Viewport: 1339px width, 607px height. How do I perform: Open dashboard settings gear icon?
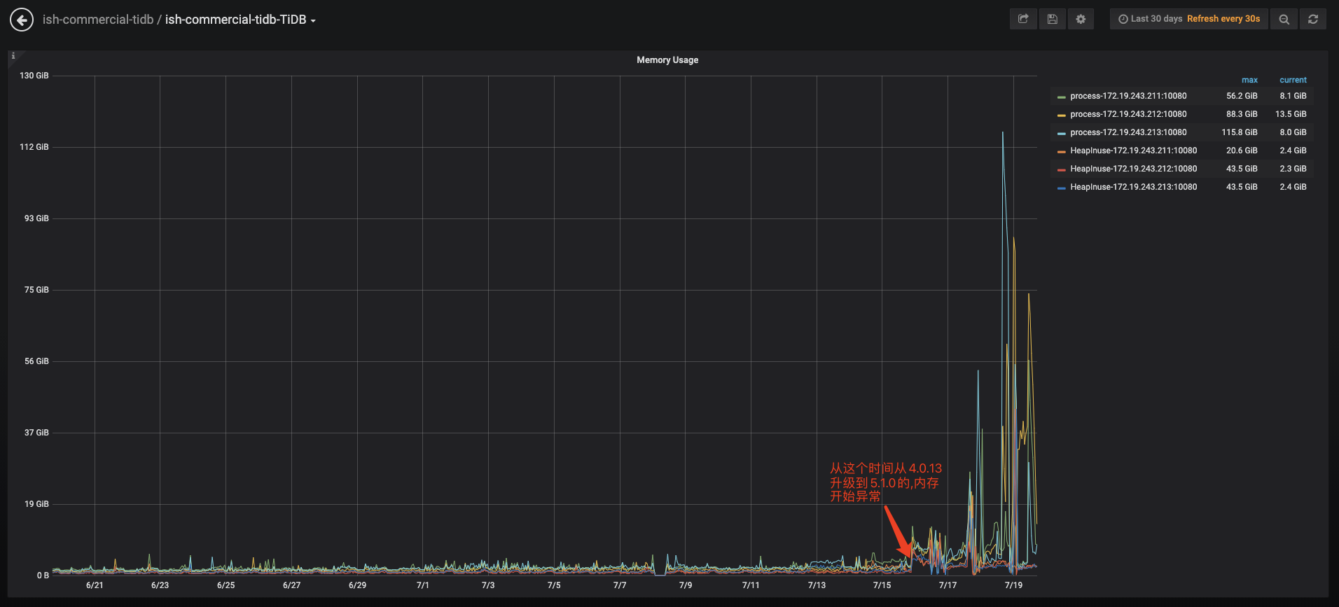1081,19
